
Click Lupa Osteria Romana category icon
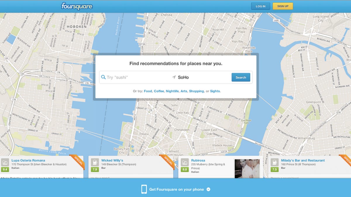[x=5, y=162]
